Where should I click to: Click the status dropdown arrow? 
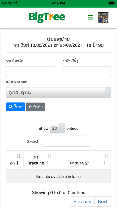click(108, 92)
